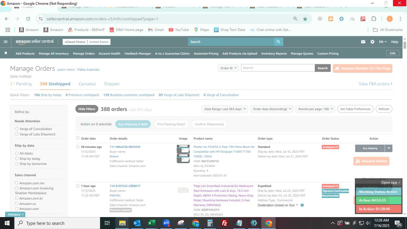
Task: Reload the page with browser refresh icon
Action: [28, 19]
